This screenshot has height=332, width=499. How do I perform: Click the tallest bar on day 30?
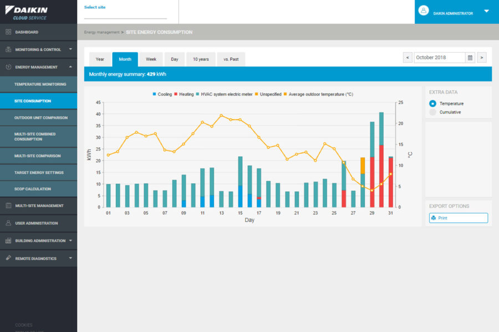[x=381, y=159]
